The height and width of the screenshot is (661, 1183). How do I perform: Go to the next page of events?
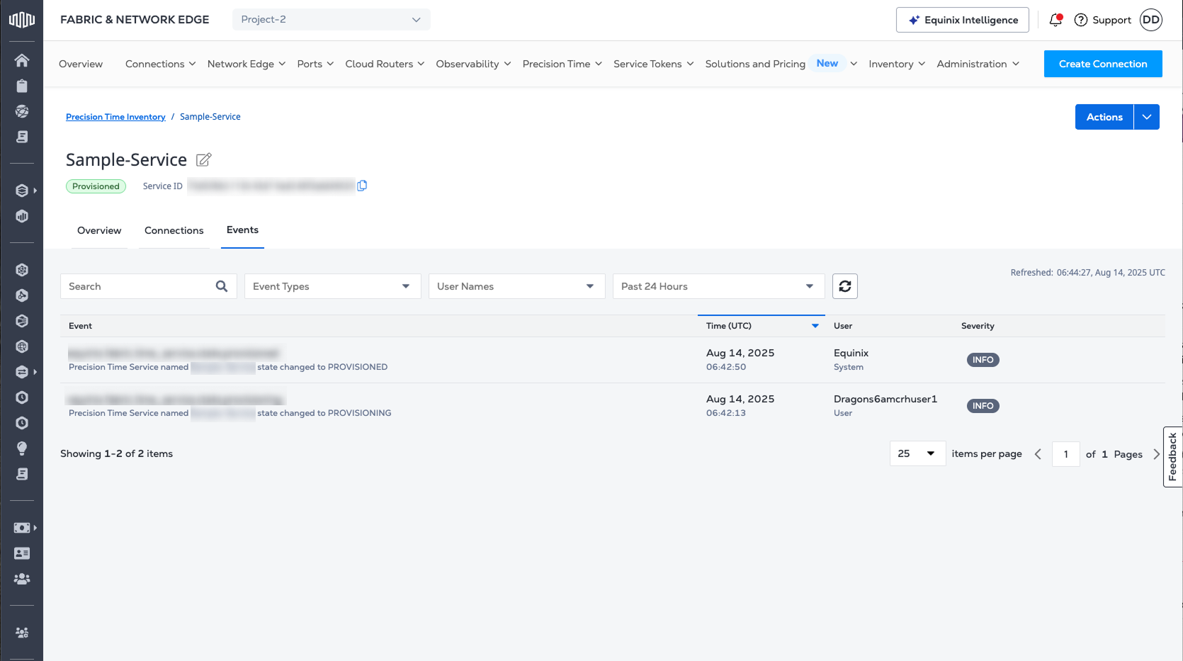1156,454
